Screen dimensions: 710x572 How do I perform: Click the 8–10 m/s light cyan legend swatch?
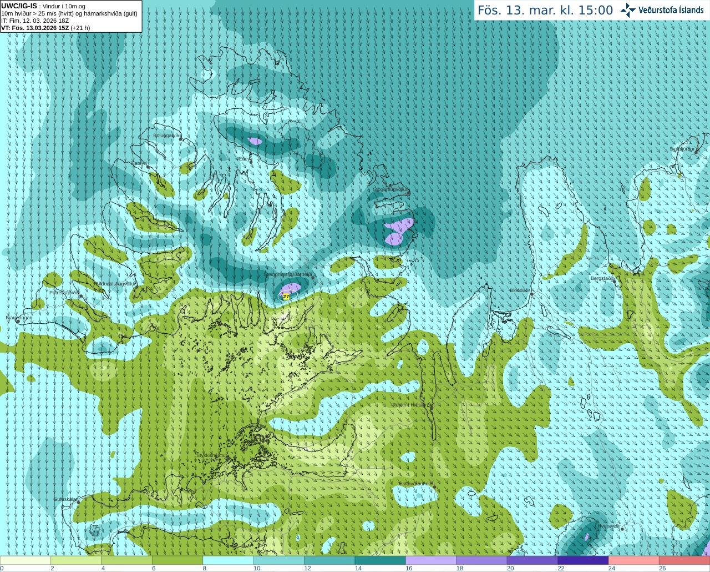pos(229,560)
